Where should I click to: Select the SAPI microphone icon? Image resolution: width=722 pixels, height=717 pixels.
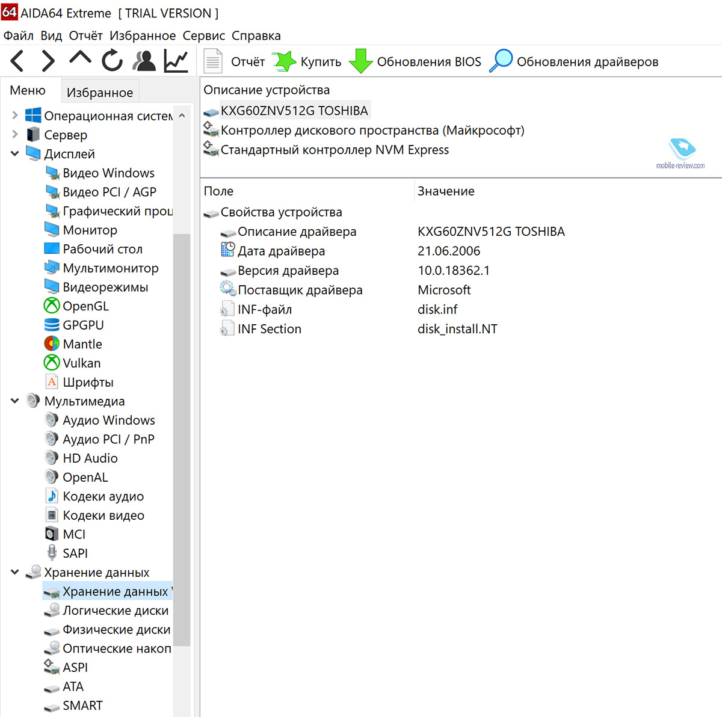(52, 553)
